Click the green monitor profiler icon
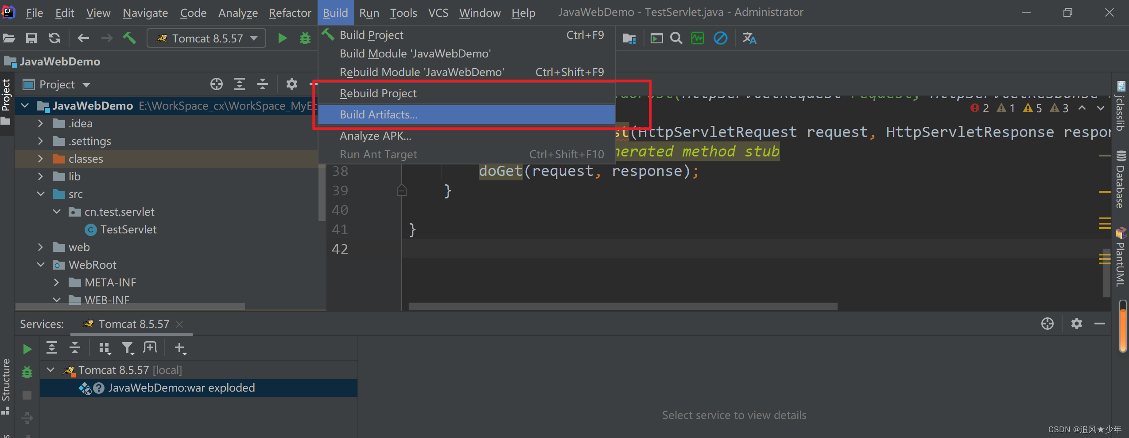The image size is (1129, 438). coord(698,38)
